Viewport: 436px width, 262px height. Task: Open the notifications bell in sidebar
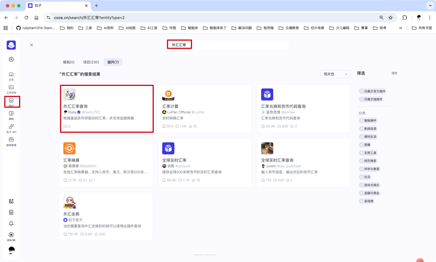[11, 223]
